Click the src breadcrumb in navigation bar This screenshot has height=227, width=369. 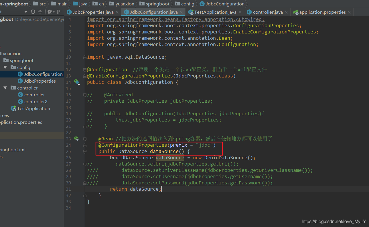click(40, 4)
